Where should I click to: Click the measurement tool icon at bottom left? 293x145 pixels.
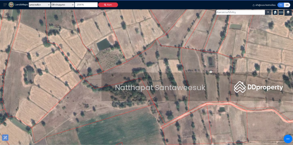pyautogui.click(x=5, y=138)
